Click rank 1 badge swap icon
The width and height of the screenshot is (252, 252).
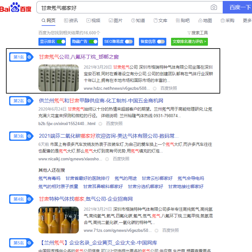pos(29,57)
